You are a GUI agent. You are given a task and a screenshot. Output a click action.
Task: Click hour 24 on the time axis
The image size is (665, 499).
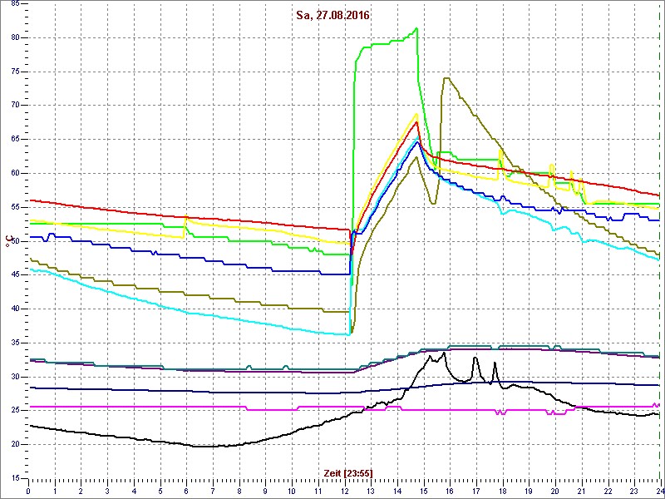point(660,490)
